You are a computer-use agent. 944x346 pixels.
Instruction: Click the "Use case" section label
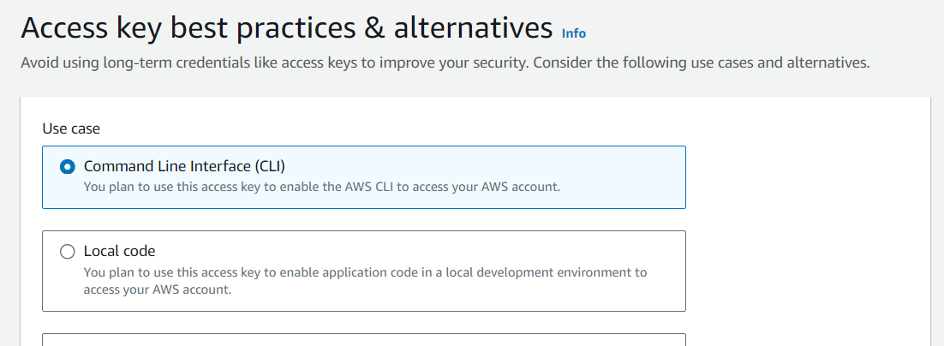click(71, 128)
